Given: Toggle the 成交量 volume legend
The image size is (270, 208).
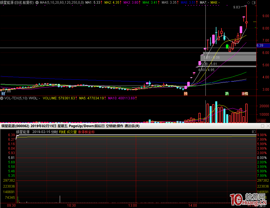Looking at the screenshot, I should [x=72, y=132].
